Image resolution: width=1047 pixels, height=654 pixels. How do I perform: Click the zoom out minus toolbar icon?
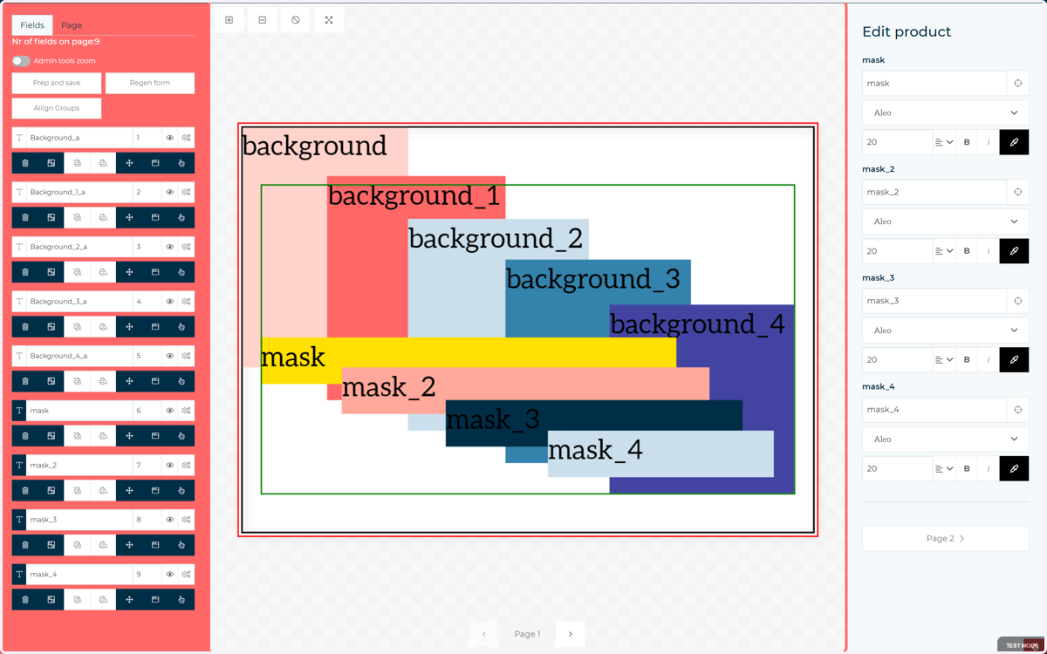[x=263, y=20]
